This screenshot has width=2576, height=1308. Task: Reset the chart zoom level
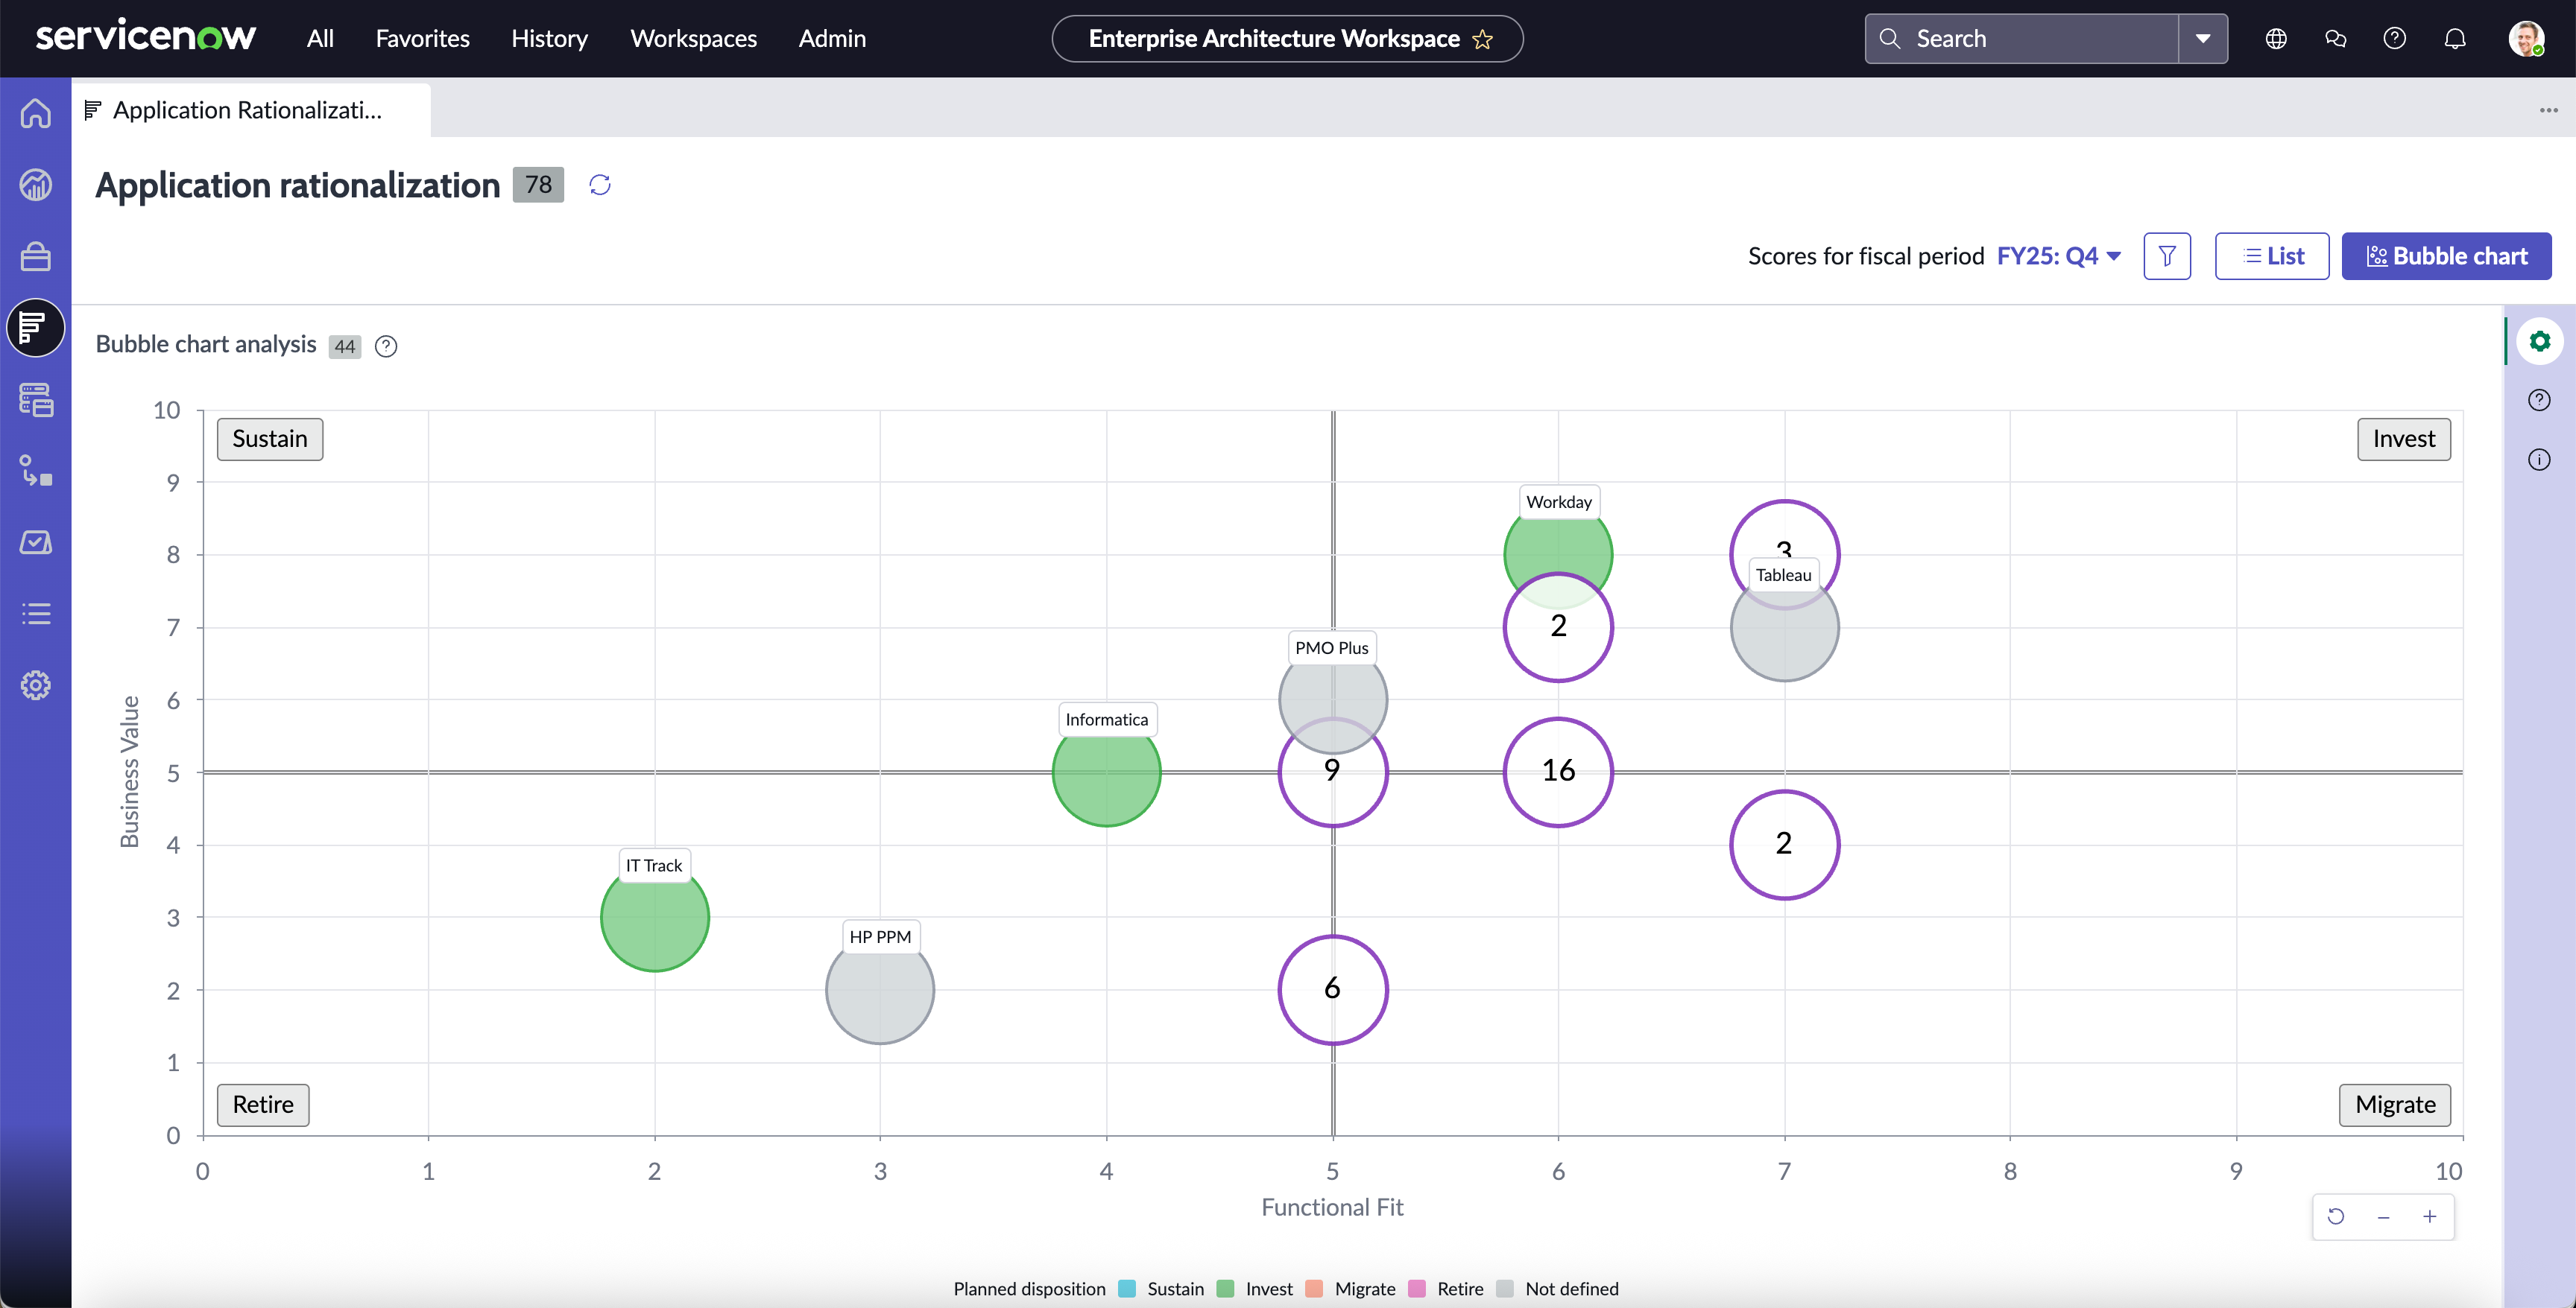2336,1216
